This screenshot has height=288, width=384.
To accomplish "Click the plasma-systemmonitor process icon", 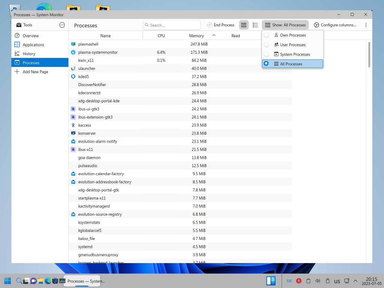I will pos(73,52).
